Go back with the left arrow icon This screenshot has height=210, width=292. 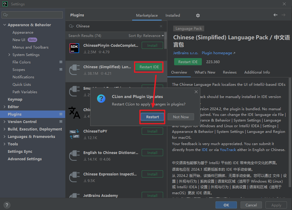[x=275, y=15]
